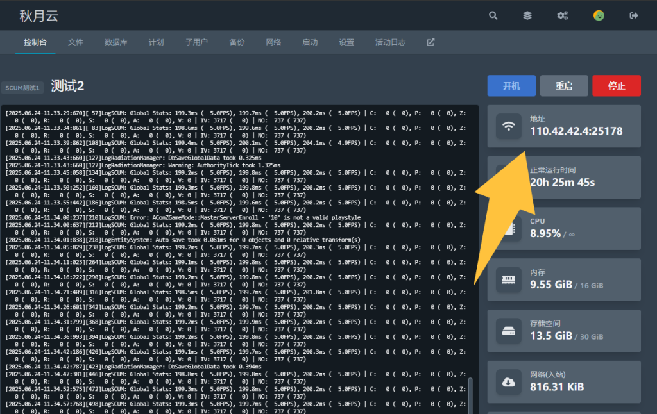The width and height of the screenshot is (657, 414).
Task: Click the search magnifier icon in header
Action: [493, 16]
